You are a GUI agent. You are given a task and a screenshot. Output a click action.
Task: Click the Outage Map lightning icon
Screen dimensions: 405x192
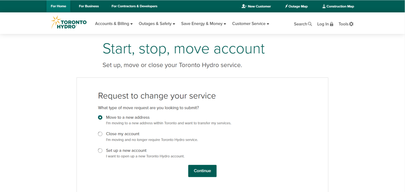point(286,6)
